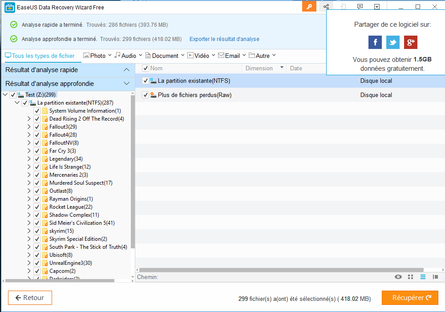The width and height of the screenshot is (445, 312).
Task: Click Exporter le résultat d'analyse link
Action: click(x=224, y=39)
